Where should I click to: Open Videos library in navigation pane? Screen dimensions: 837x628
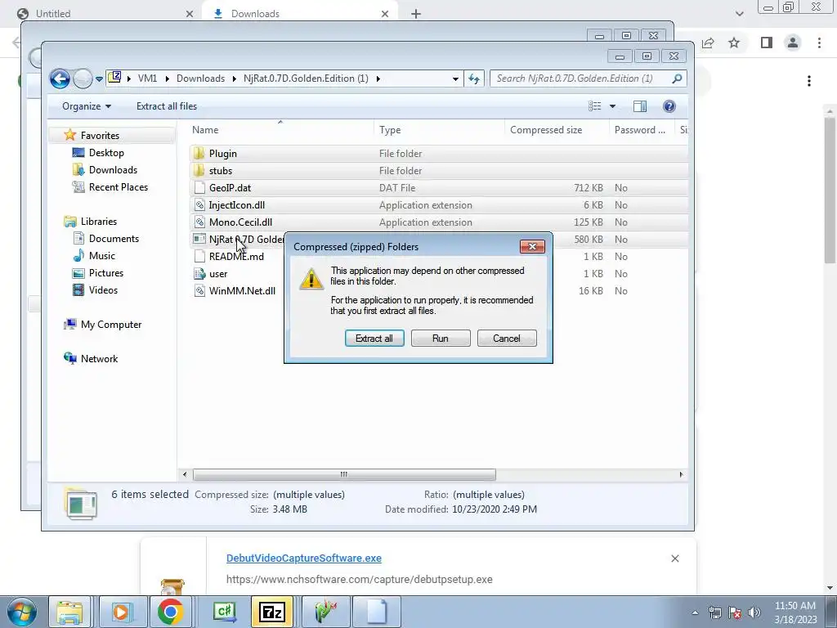coord(103,290)
